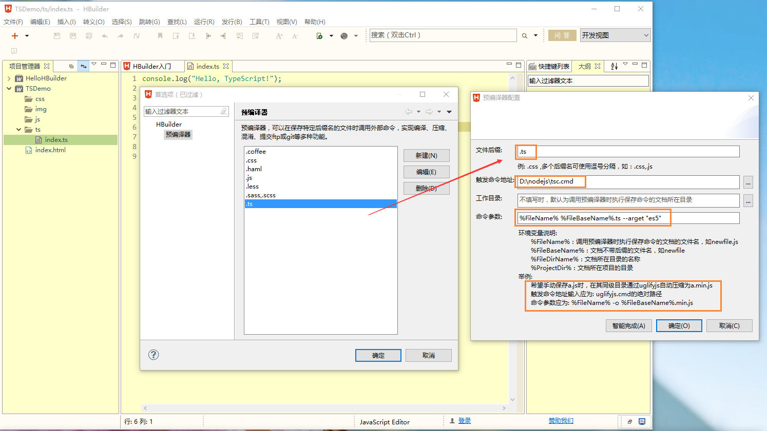Toggle alphabetical sorting in the 大纲 panel
This screenshot has width=767, height=431.
[615, 66]
